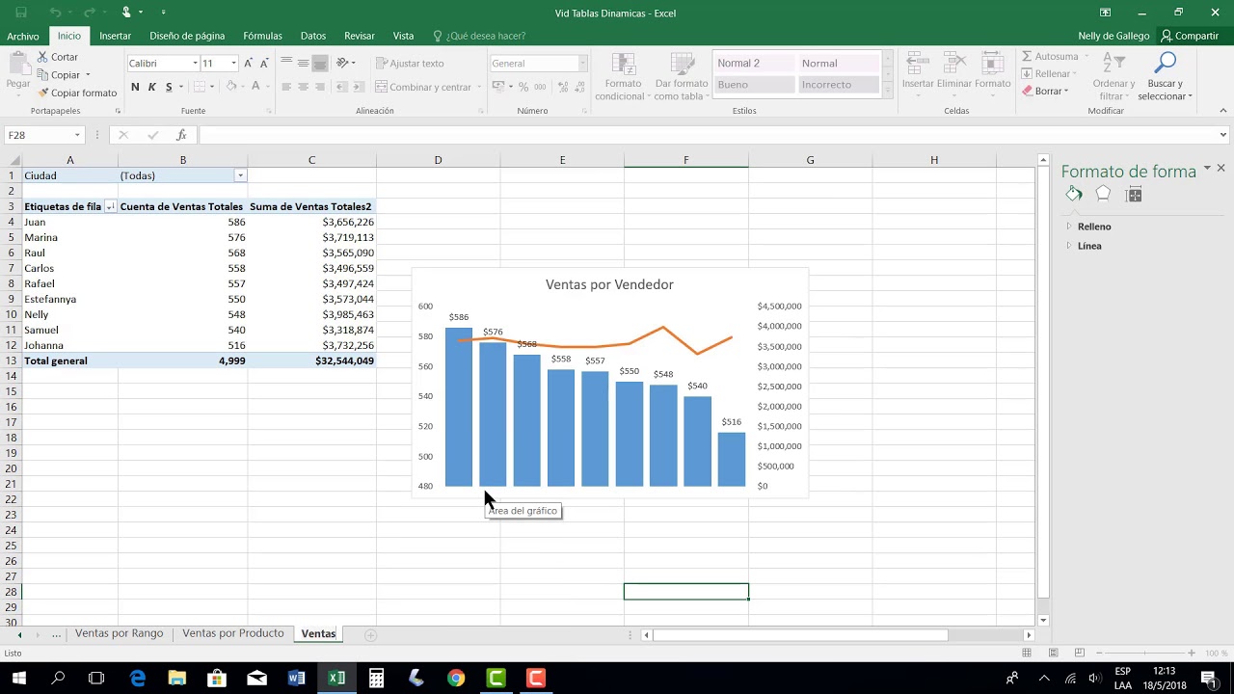
Task: Open Ventas por Rango sheet tab
Action: coord(120,633)
